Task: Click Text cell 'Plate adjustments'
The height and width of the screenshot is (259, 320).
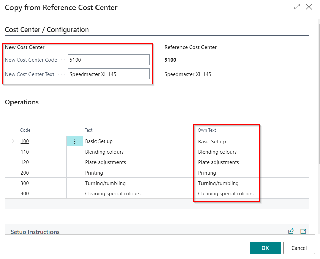Action: point(139,162)
